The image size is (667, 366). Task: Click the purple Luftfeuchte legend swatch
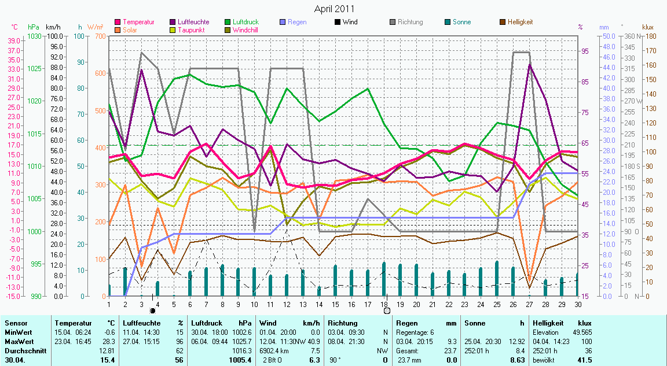click(x=174, y=22)
